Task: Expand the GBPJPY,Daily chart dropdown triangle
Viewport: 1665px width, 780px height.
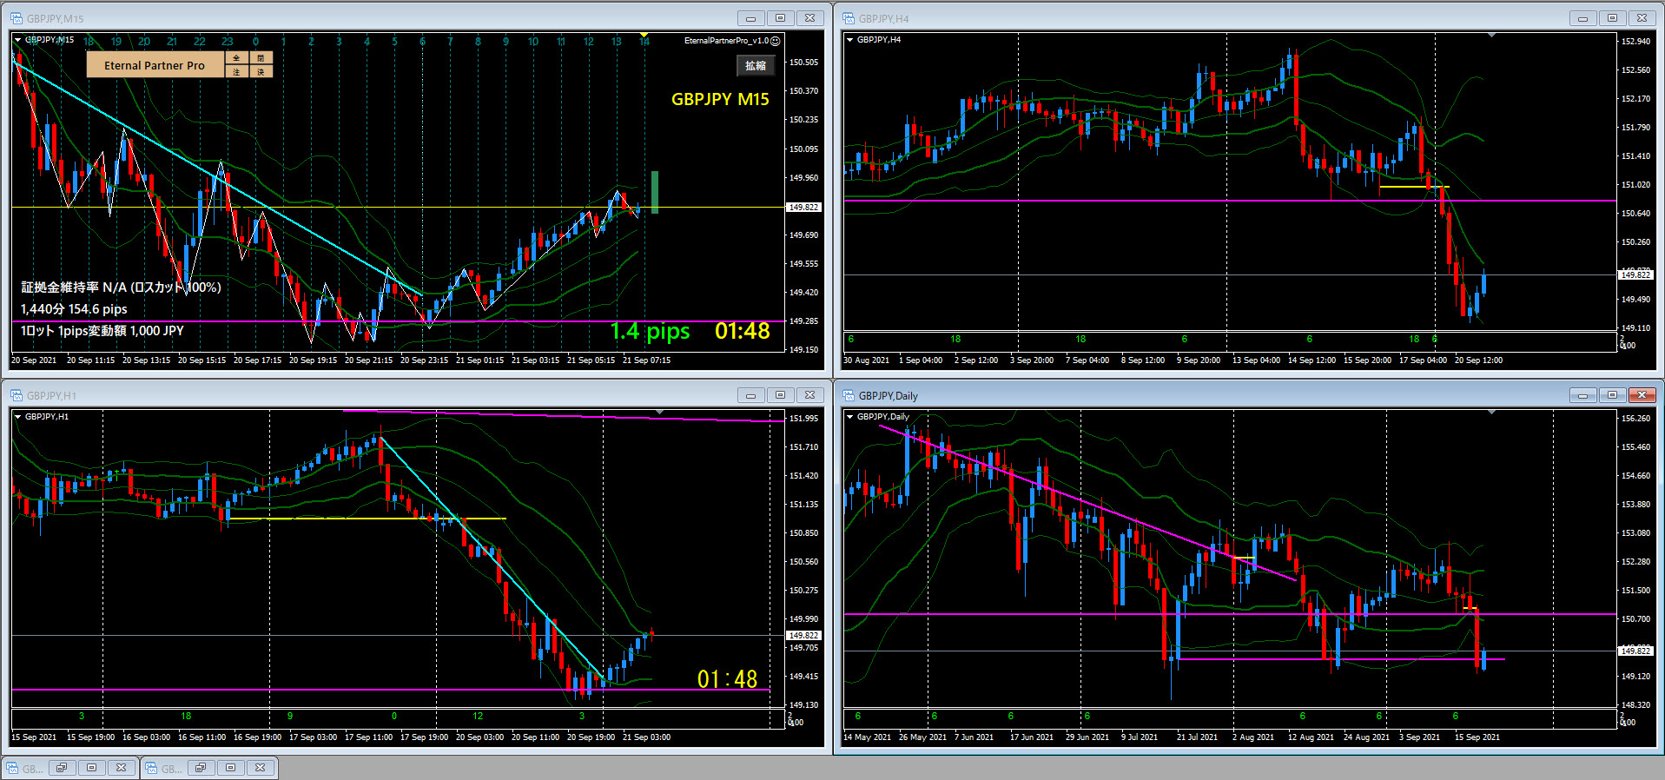Action: [x=849, y=417]
